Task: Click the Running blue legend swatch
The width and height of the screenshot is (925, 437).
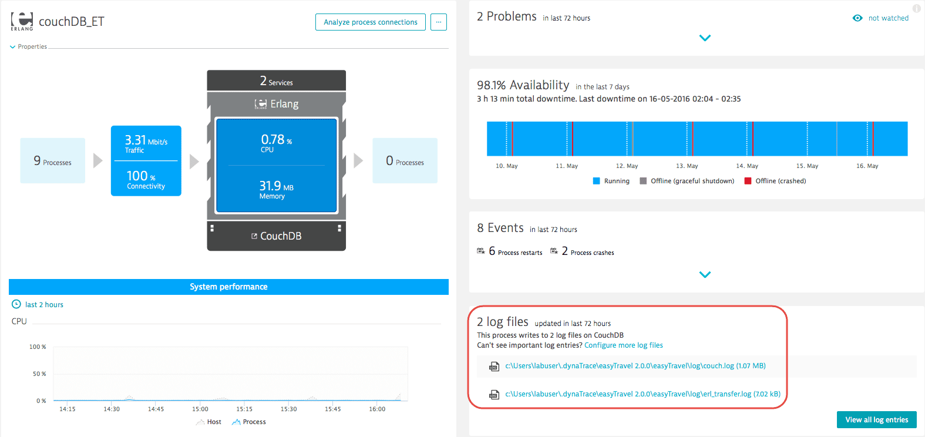Action: click(x=597, y=181)
